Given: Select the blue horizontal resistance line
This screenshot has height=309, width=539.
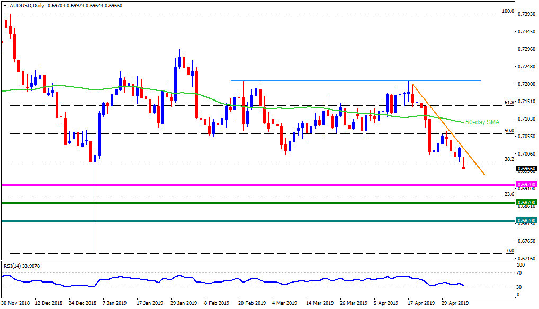Looking at the screenshot, I should point(355,81).
